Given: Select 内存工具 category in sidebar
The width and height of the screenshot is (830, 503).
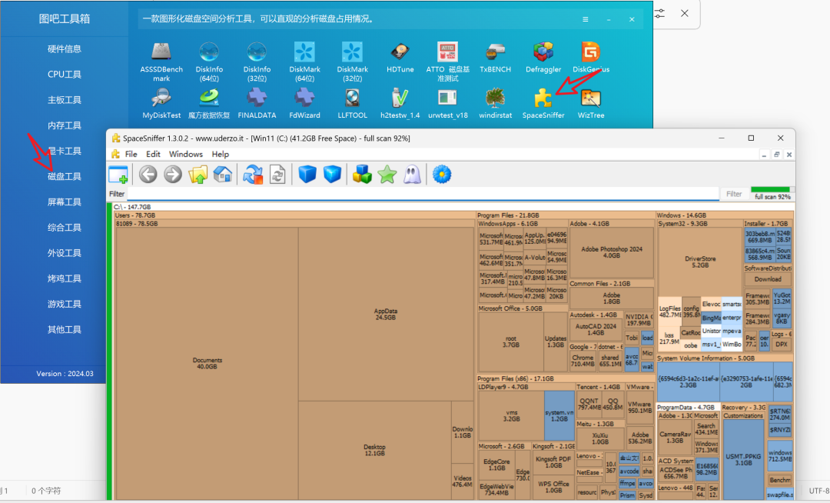Looking at the screenshot, I should pyautogui.click(x=64, y=125).
